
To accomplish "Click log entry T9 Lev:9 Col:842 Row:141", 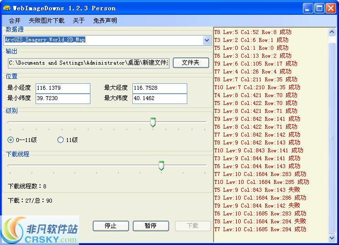I will (257, 119).
